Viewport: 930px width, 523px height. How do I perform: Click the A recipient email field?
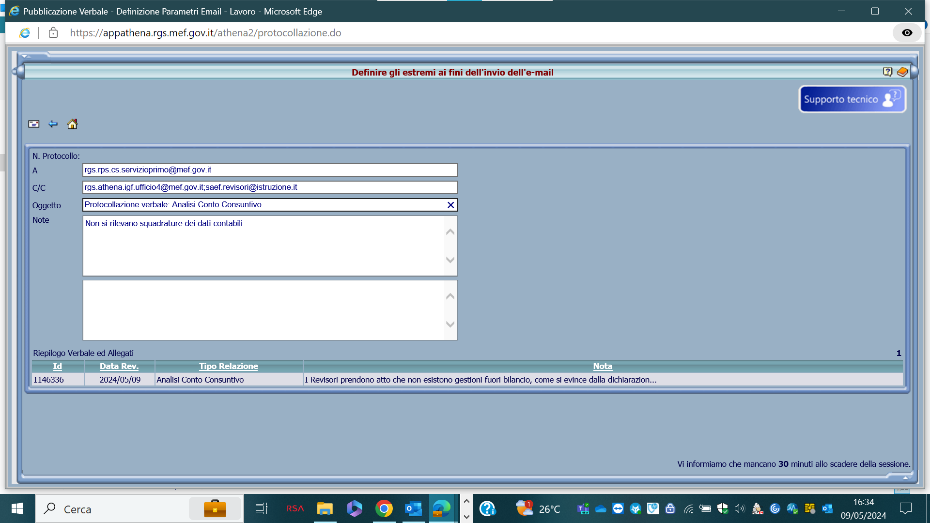point(269,170)
